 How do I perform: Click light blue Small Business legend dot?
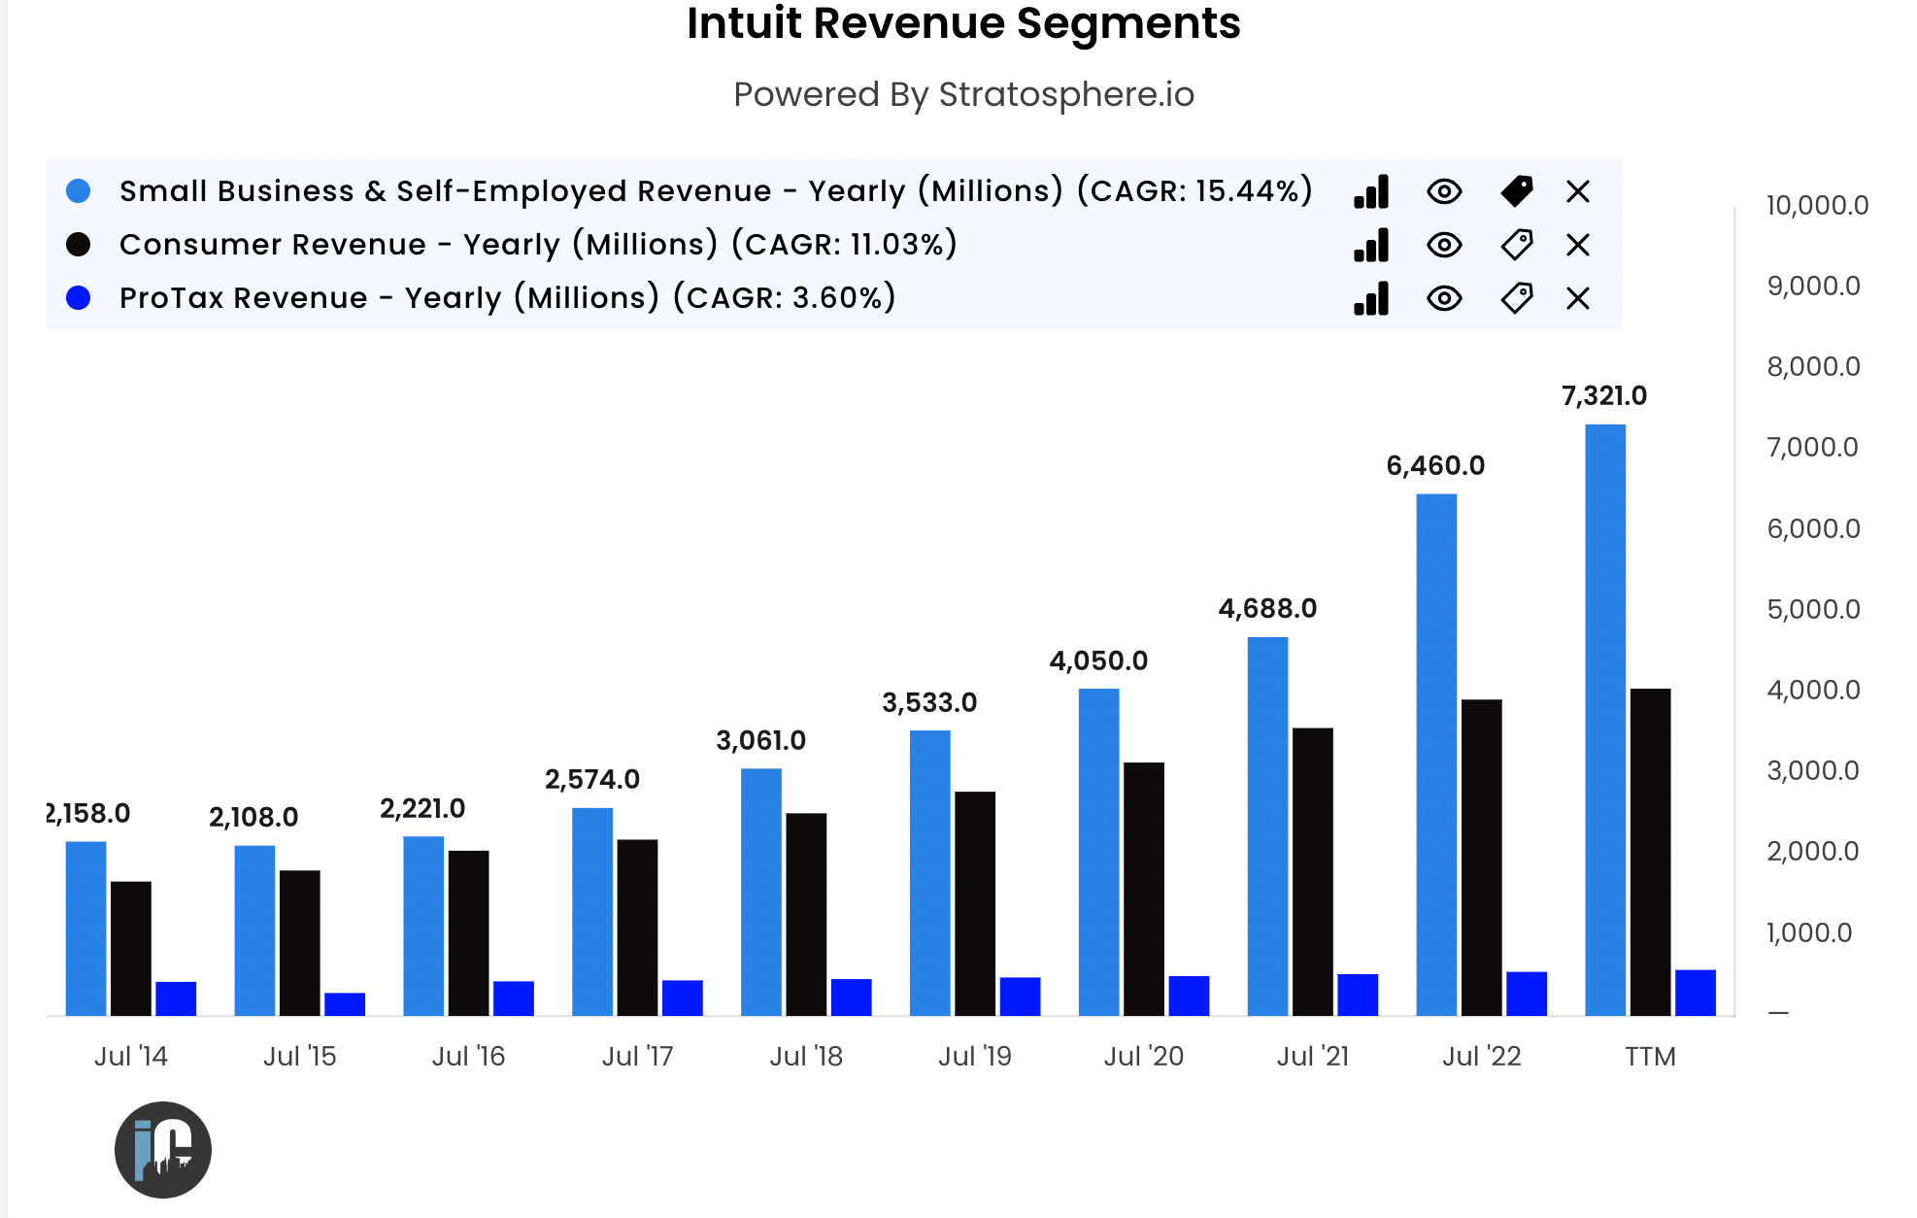click(x=79, y=191)
